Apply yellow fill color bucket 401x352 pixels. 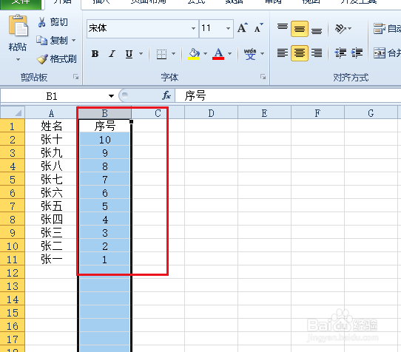click(x=194, y=54)
